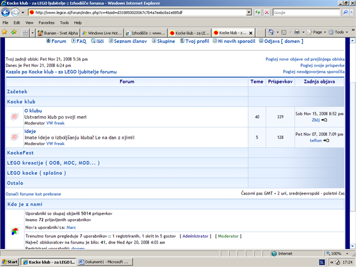The height and width of the screenshot is (267, 356).
Task: Open LEGO kreacije category
Action: tap(53, 163)
